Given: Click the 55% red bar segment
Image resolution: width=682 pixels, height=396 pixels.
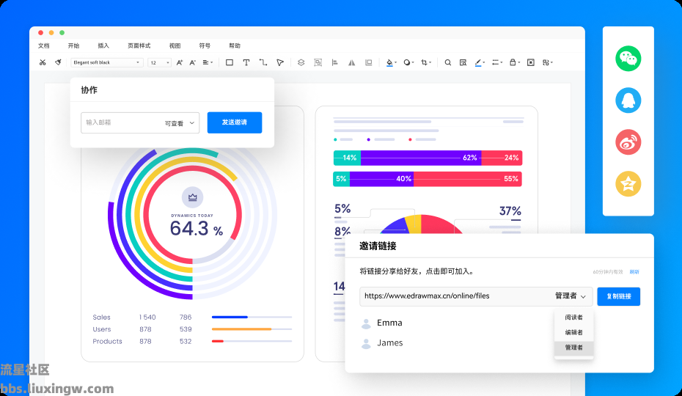Looking at the screenshot, I should (468, 179).
